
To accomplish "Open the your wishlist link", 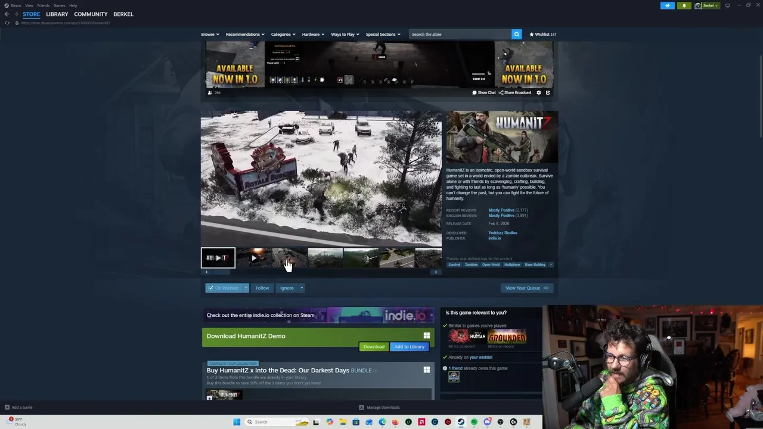I will 480,357.
